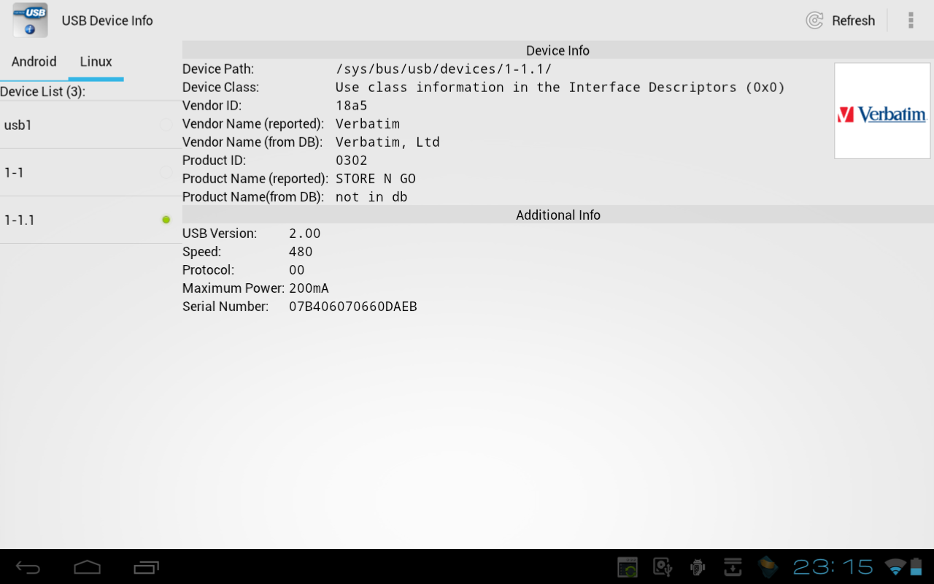The width and height of the screenshot is (934, 584).
Task: Switch to the Linux tab
Action: pyautogui.click(x=96, y=61)
